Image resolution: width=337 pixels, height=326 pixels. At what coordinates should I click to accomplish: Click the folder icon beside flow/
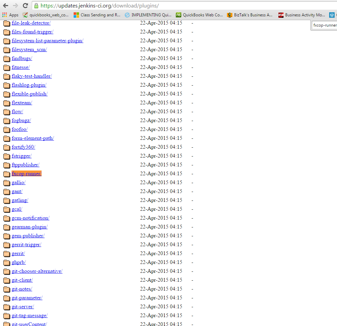click(7, 112)
